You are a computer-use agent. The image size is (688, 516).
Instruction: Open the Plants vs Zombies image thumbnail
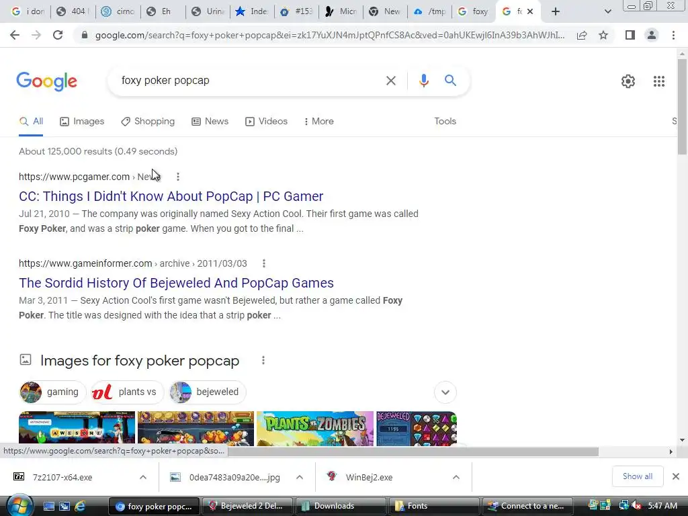[x=315, y=429]
